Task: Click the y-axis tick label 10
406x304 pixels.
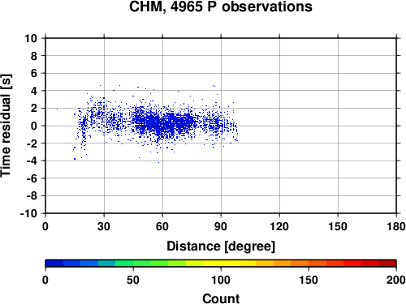Action: point(31,38)
